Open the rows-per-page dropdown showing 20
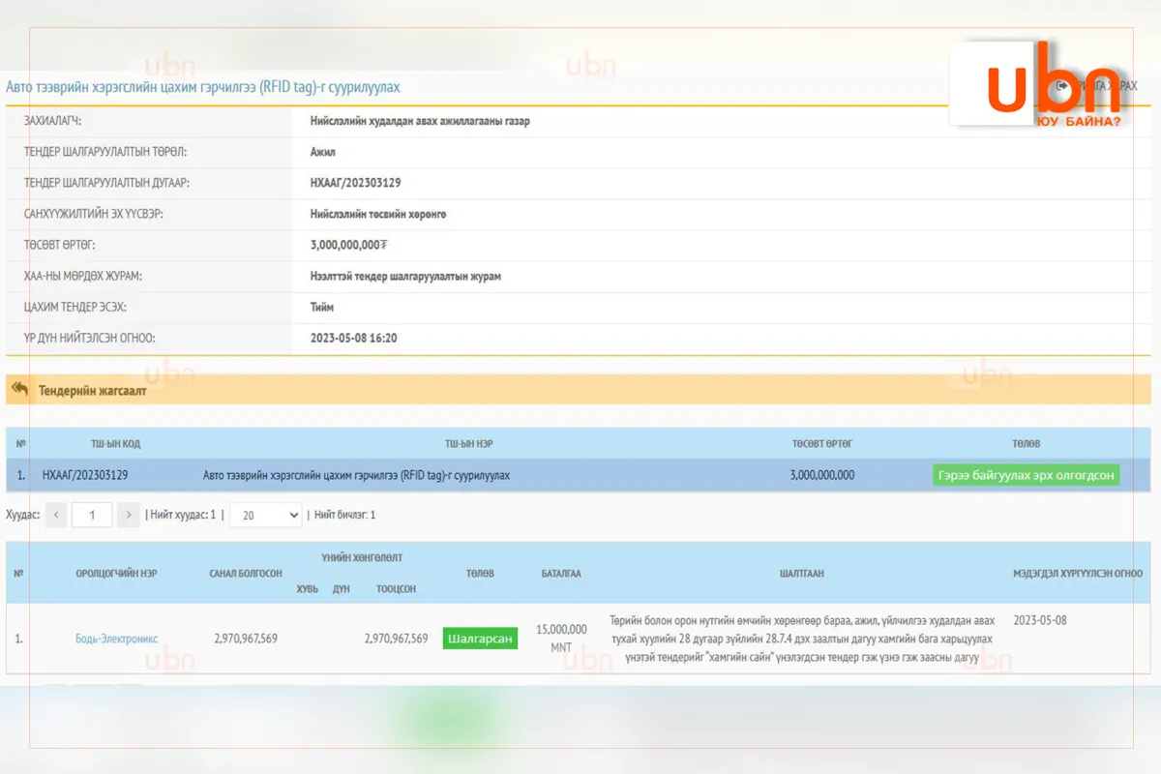This screenshot has width=1161, height=774. coord(266,515)
